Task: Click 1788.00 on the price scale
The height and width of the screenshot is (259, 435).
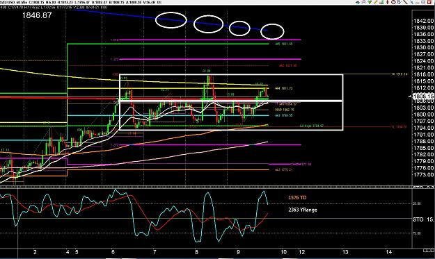Action: [x=423, y=142]
